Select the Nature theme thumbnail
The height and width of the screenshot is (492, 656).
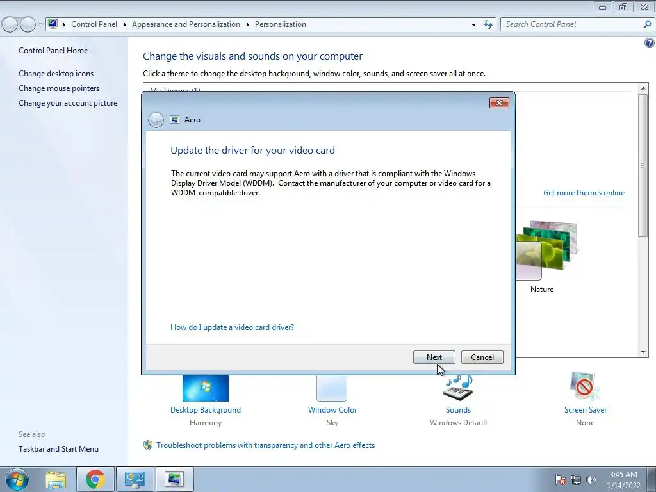546,250
